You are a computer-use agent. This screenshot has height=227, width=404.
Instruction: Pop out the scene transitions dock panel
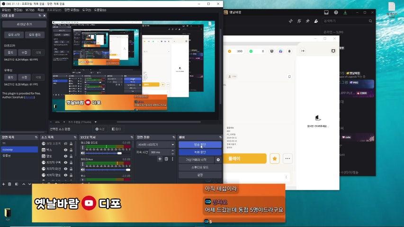tap(173, 138)
